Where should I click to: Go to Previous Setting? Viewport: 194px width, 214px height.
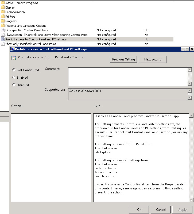tap(123, 59)
